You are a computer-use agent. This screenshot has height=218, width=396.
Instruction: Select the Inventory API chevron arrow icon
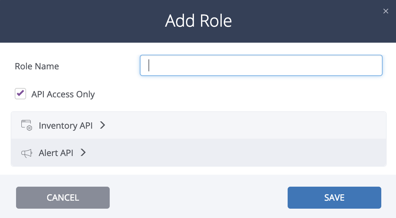[x=102, y=125]
